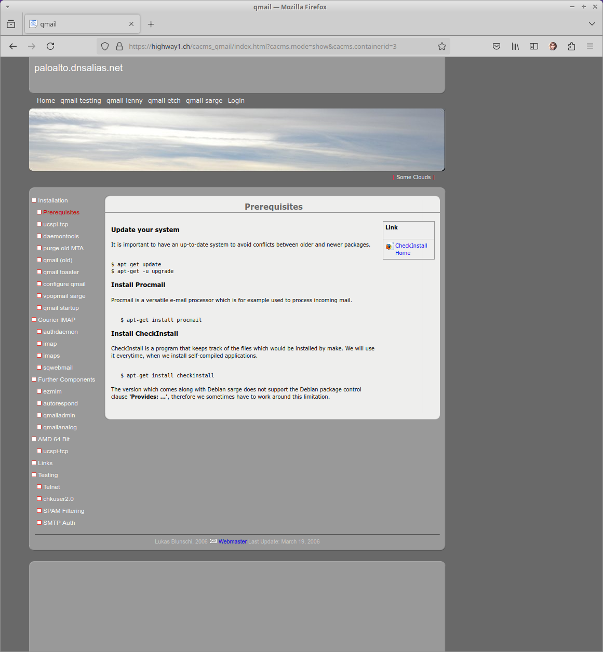Open the ezmlm entry
This screenshot has width=603, height=652.
pyautogui.click(x=52, y=391)
